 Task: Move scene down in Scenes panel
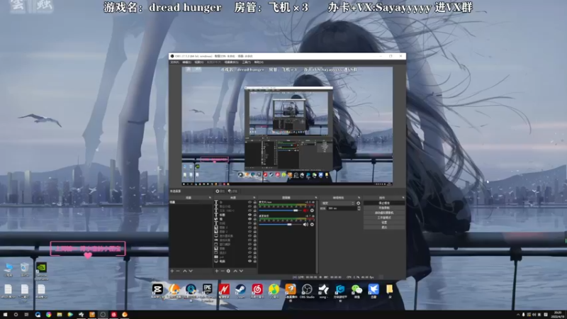(x=191, y=271)
